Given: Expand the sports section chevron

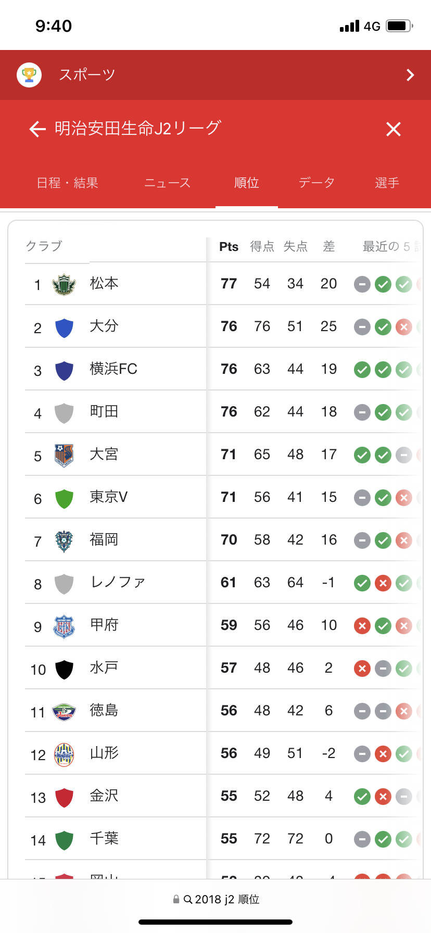Looking at the screenshot, I should pyautogui.click(x=410, y=75).
